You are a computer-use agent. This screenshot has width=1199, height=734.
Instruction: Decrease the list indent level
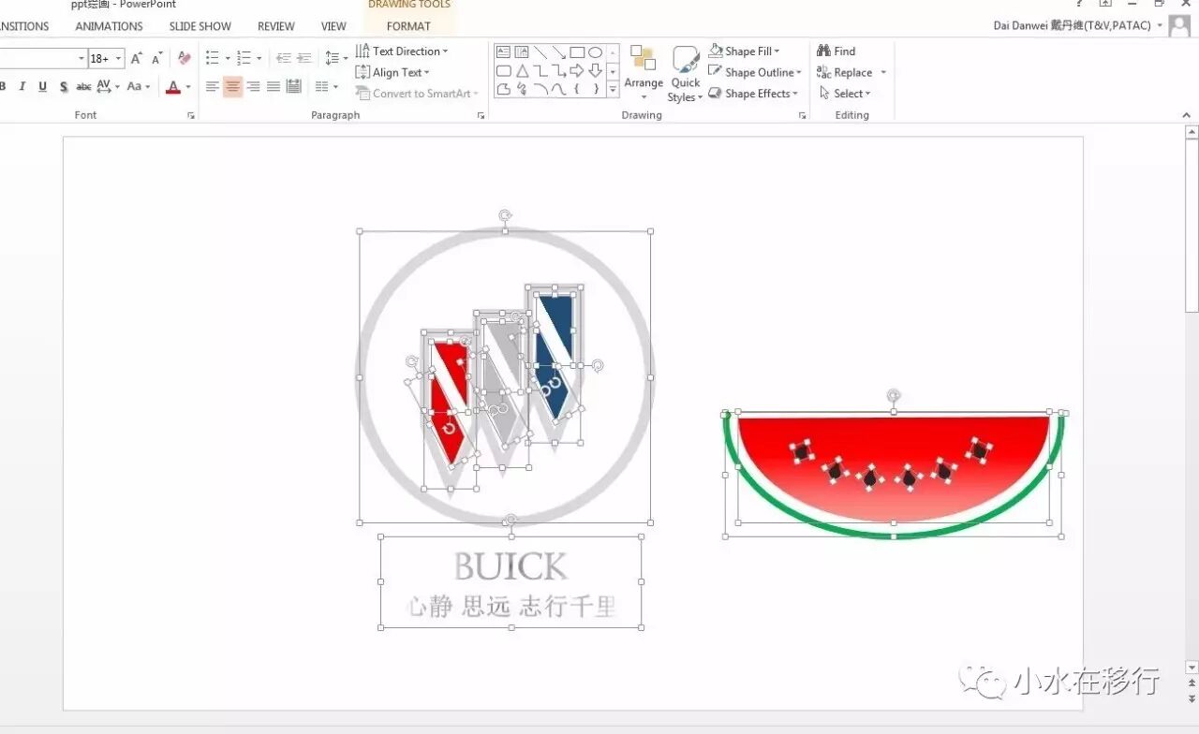(283, 58)
